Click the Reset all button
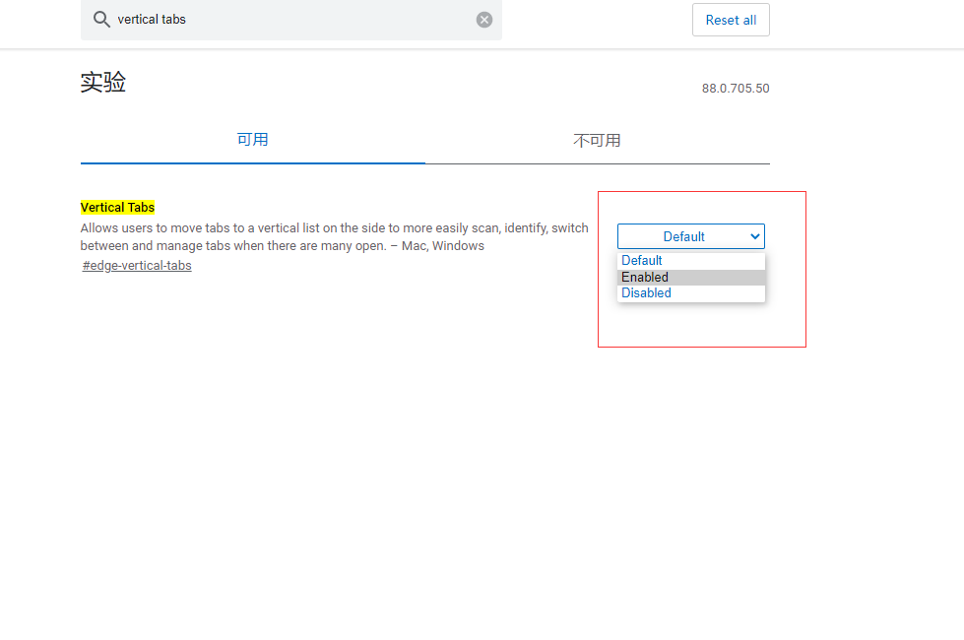The width and height of the screenshot is (964, 640). pos(731,20)
